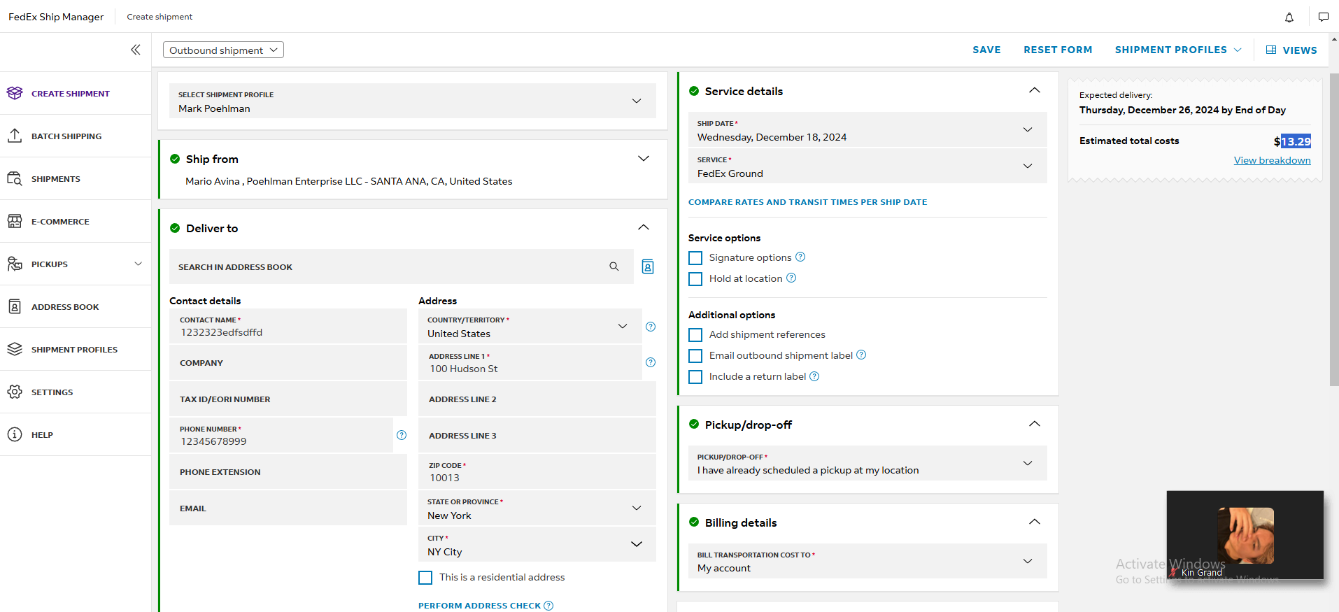Click the page vertical scrollbar
This screenshot has height=612, width=1339.
pos(1334,229)
